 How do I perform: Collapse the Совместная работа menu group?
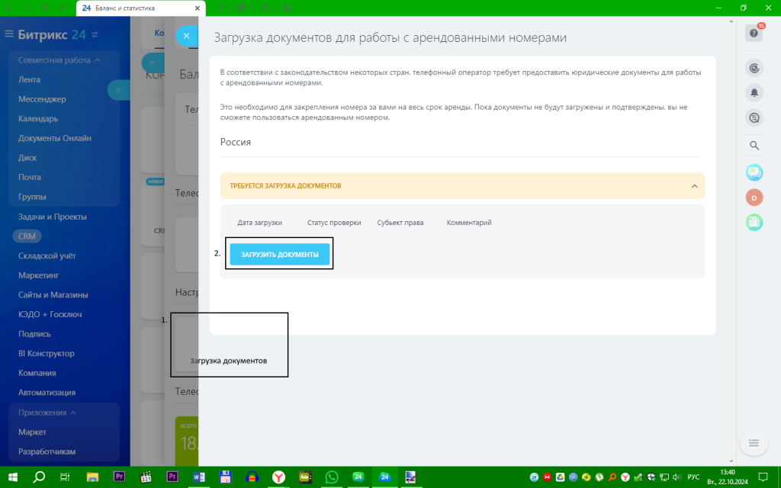tap(97, 60)
